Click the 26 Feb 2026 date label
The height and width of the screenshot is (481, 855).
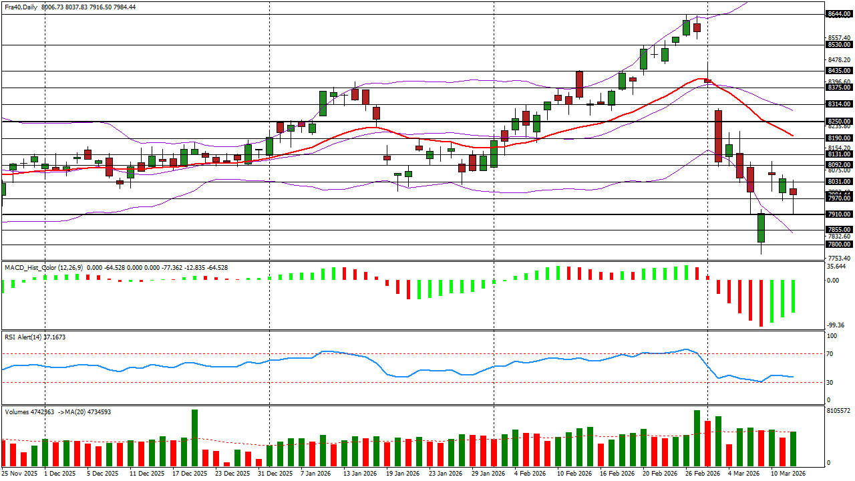point(705,474)
